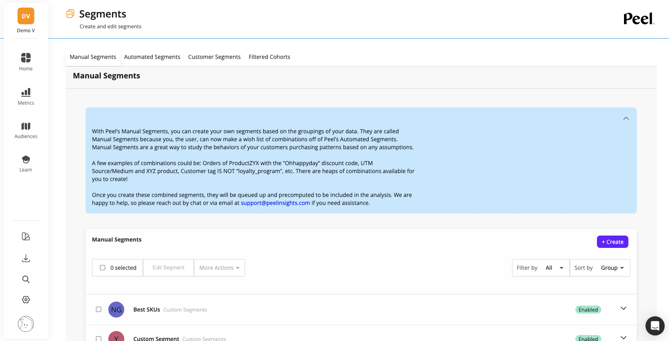Viewport: 669px width, 341px height.
Task: Click the Peel logo
Action: pyautogui.click(x=639, y=18)
